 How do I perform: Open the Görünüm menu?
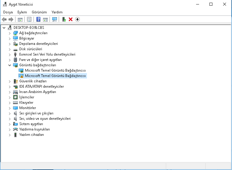click(39, 12)
